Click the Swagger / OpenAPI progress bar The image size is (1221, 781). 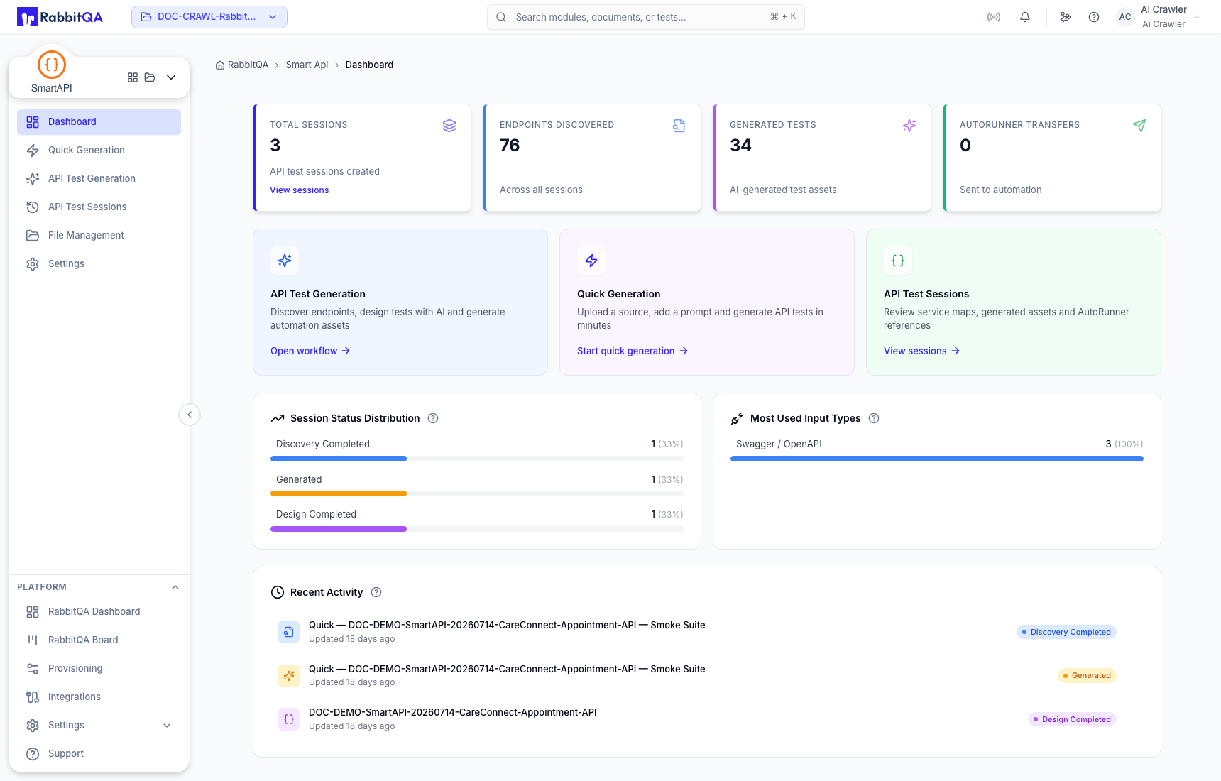[937, 459]
